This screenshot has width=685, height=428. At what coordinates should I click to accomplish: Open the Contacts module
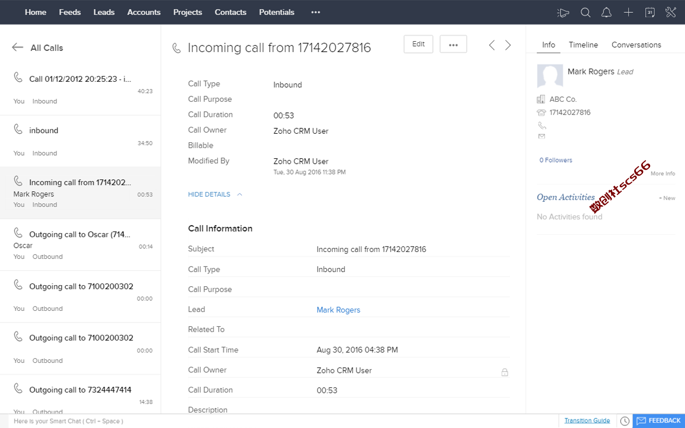point(231,12)
